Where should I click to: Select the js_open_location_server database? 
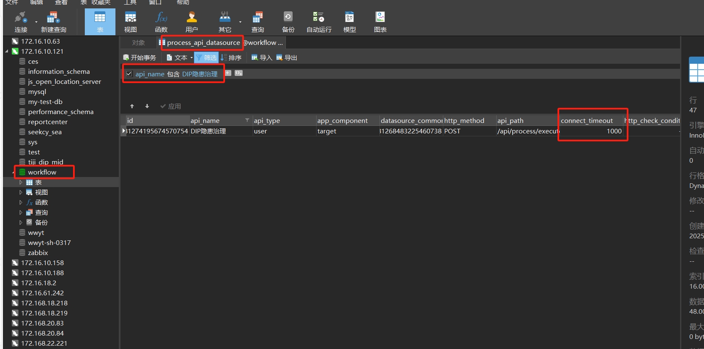[64, 81]
